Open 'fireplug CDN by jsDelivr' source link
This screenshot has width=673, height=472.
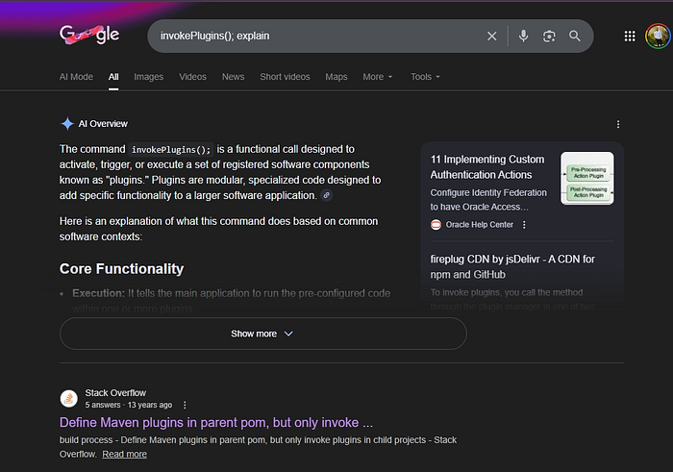tap(512, 266)
